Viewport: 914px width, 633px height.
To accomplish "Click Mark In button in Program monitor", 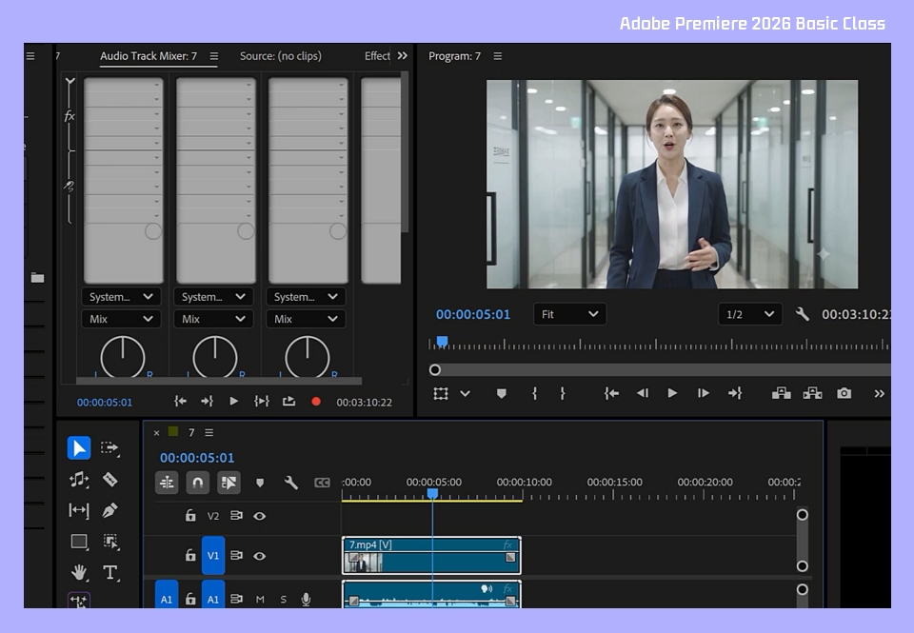I will [534, 393].
